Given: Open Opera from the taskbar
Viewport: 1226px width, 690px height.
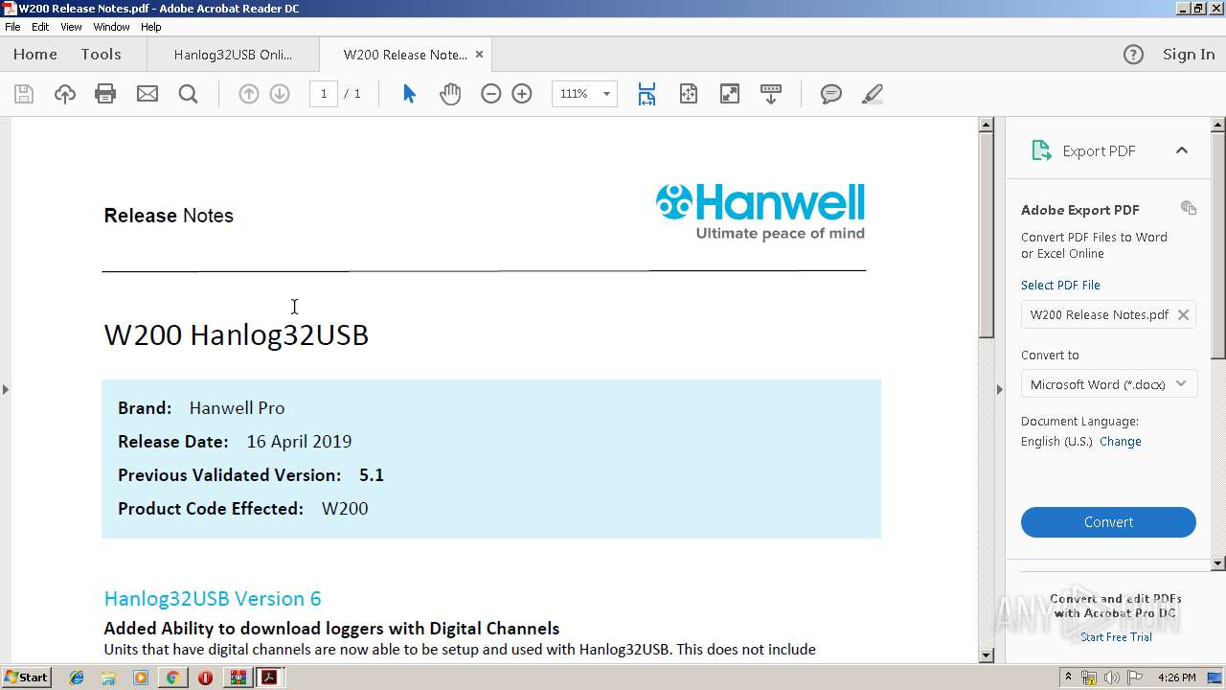Looking at the screenshot, I should pyautogui.click(x=205, y=678).
